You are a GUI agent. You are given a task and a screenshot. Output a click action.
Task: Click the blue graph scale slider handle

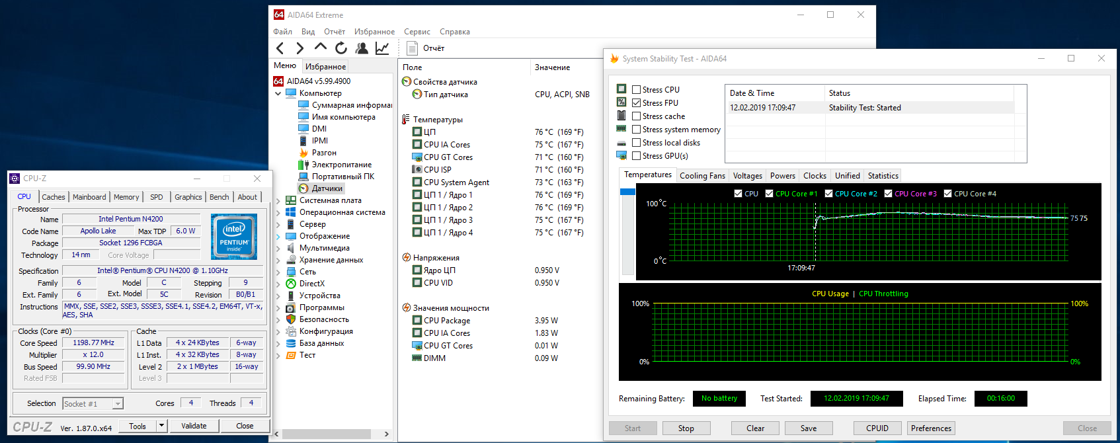click(627, 192)
